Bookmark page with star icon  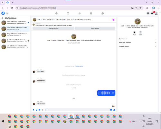140,8
